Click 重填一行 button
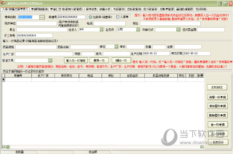 99,61
